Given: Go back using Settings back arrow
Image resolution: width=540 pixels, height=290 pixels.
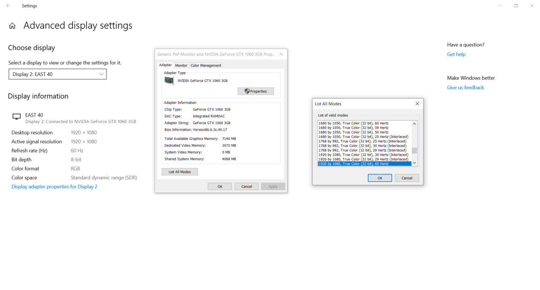Looking at the screenshot, I should point(8,6).
